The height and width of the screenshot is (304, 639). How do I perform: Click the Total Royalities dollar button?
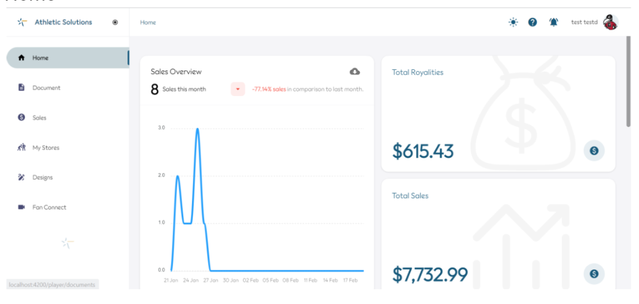click(594, 151)
